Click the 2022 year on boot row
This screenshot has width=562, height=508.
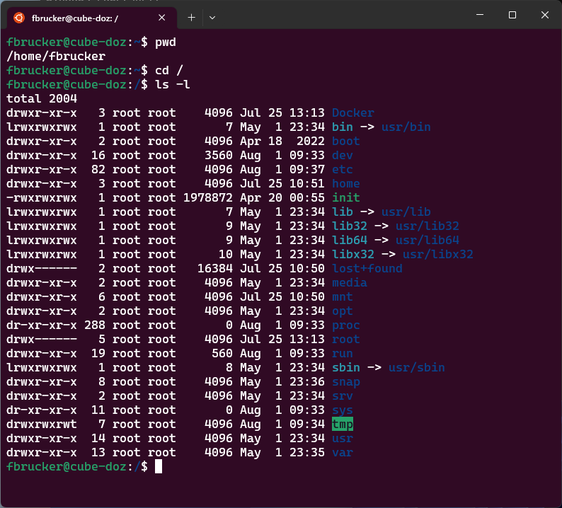point(311,142)
